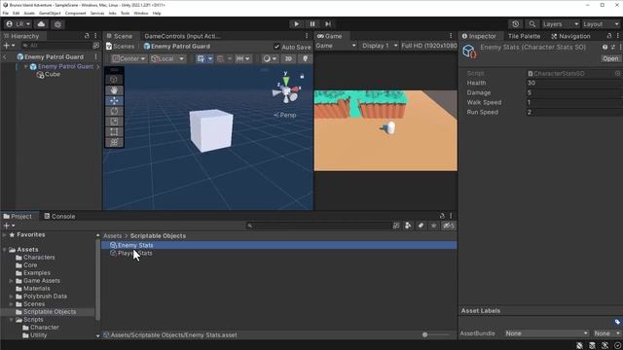
Task: Click search by type icon in Project
Action: tap(408, 226)
